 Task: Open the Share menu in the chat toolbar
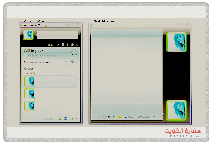tap(130, 117)
